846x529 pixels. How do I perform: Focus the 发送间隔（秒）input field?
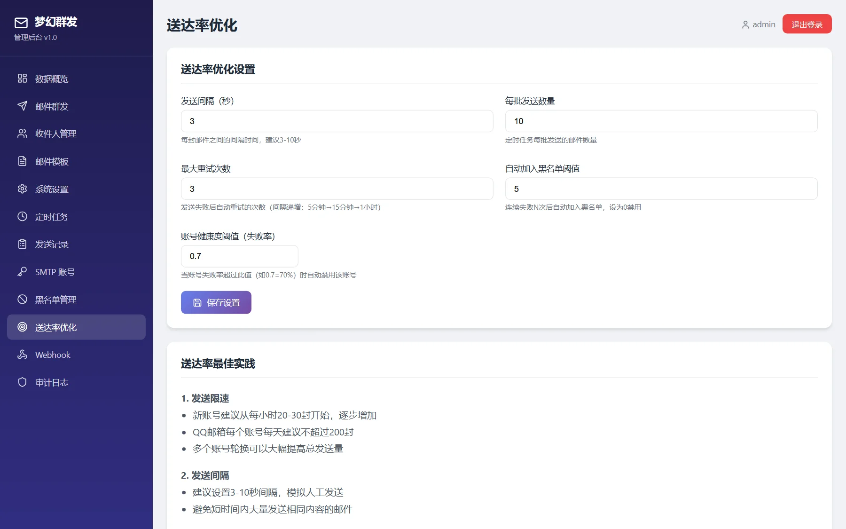pos(337,121)
